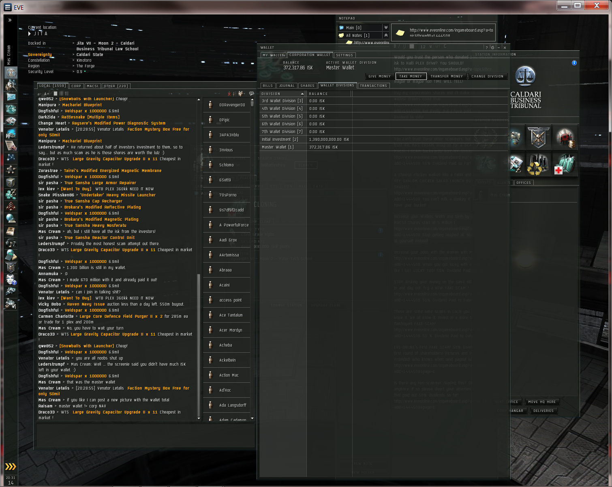612x487 pixels.
Task: Switch to Corp chat tab
Action: [76, 86]
